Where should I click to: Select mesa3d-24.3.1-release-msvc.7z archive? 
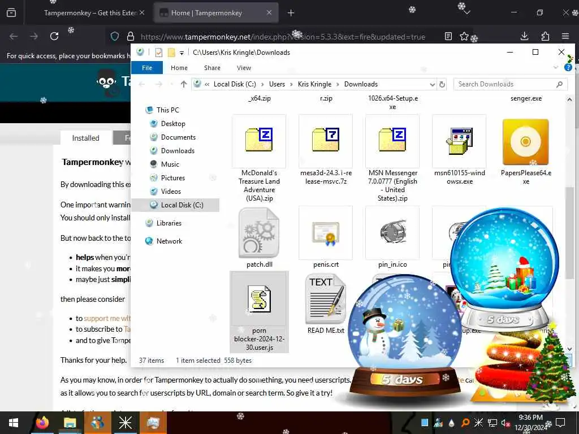tap(326, 150)
